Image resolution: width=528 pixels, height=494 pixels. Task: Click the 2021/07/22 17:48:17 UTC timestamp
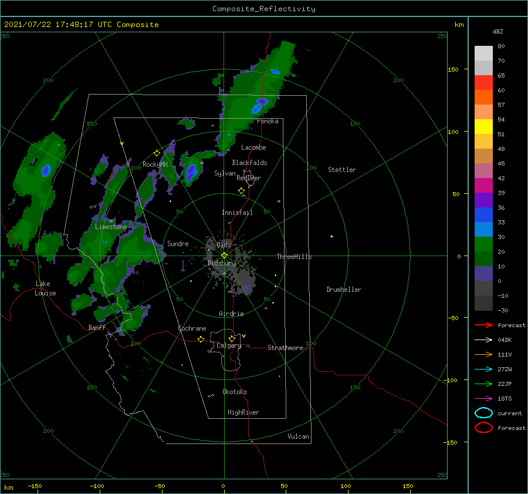(59, 25)
